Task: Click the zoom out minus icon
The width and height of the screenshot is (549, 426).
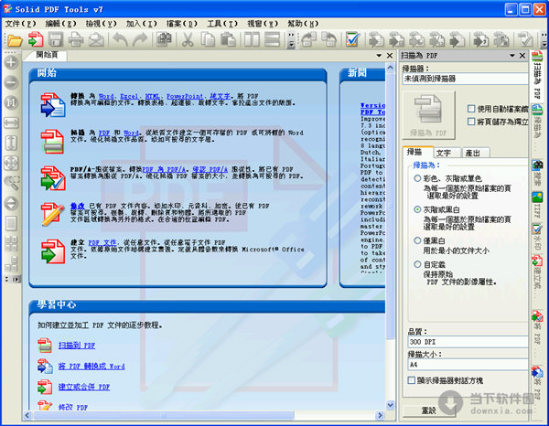Action: (x=11, y=82)
